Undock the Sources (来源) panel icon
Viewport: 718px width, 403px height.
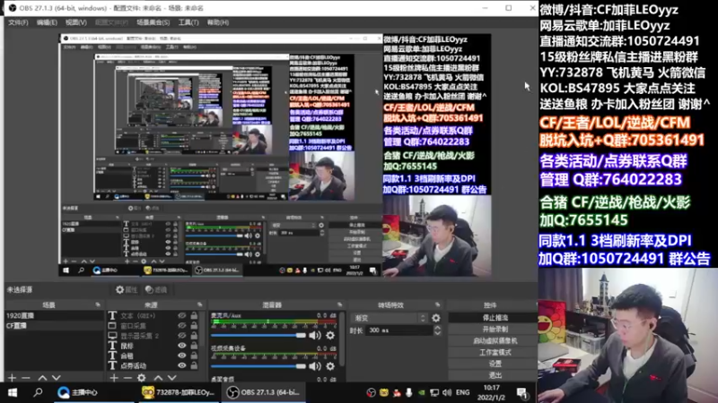pyautogui.click(x=199, y=304)
